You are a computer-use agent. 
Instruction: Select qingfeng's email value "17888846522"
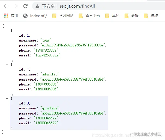(x=46, y=123)
